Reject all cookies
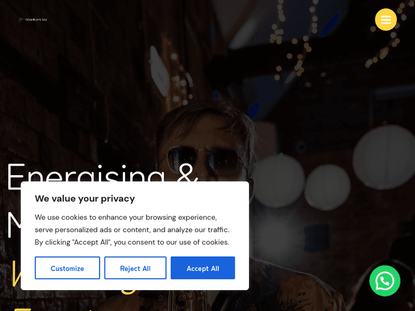Image resolution: width=415 pixels, height=311 pixels. [x=135, y=268]
